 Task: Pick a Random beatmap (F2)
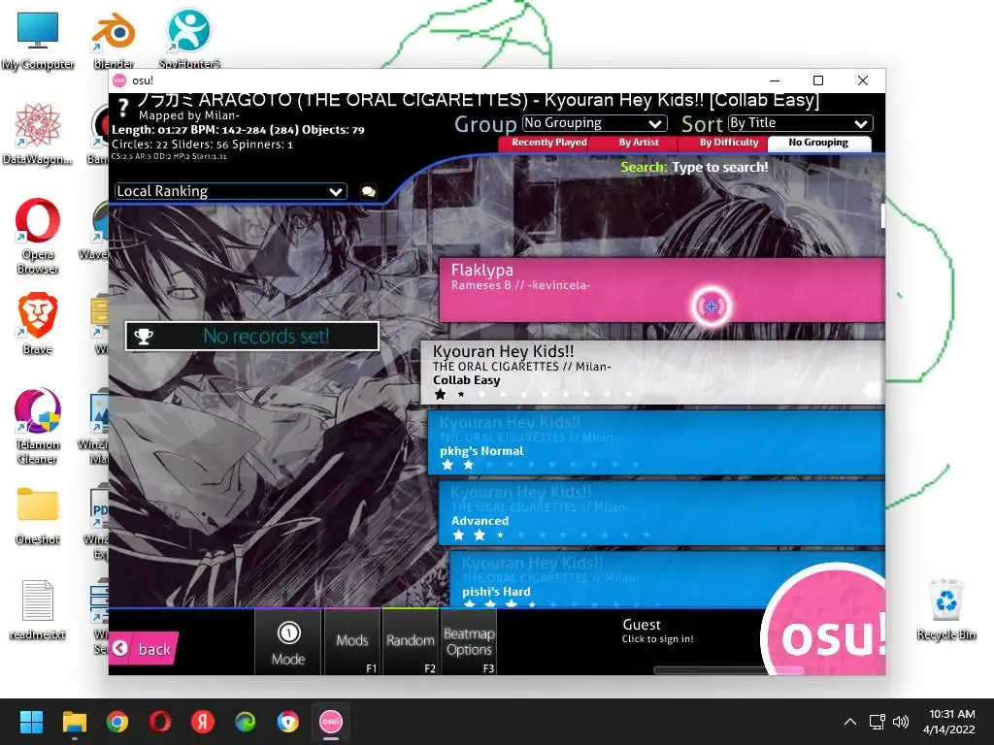coord(411,642)
